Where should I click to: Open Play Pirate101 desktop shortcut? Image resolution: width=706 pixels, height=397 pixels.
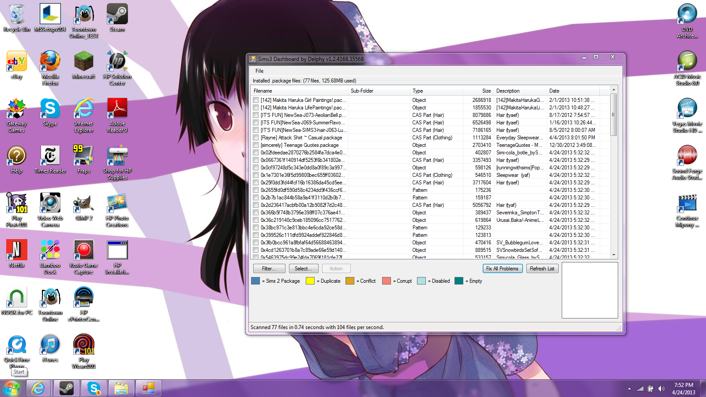click(17, 210)
